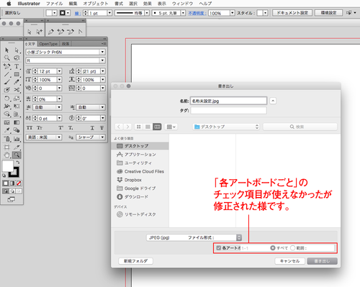Select the Paintbrush tool
The image size is (360, 287).
6,82
